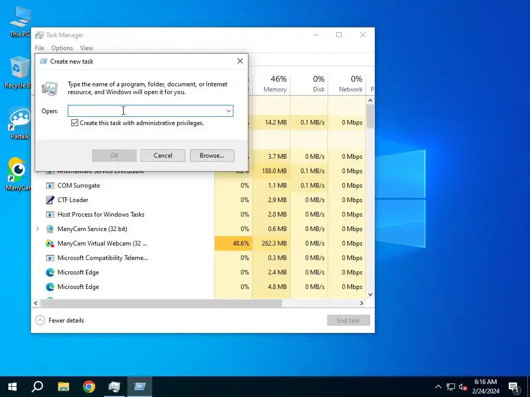530x397 pixels.
Task: Click the CTF Loader process icon
Action: click(50, 200)
